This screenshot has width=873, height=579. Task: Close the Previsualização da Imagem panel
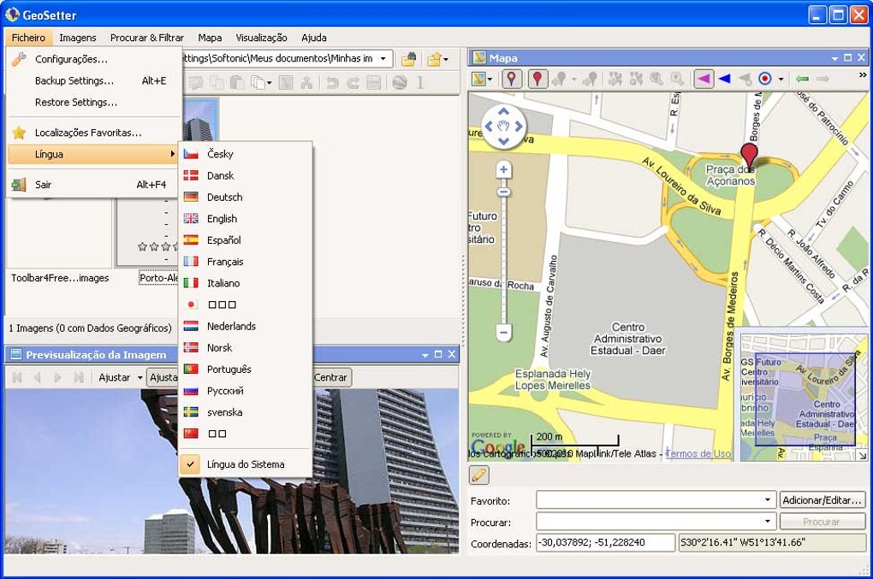click(452, 354)
